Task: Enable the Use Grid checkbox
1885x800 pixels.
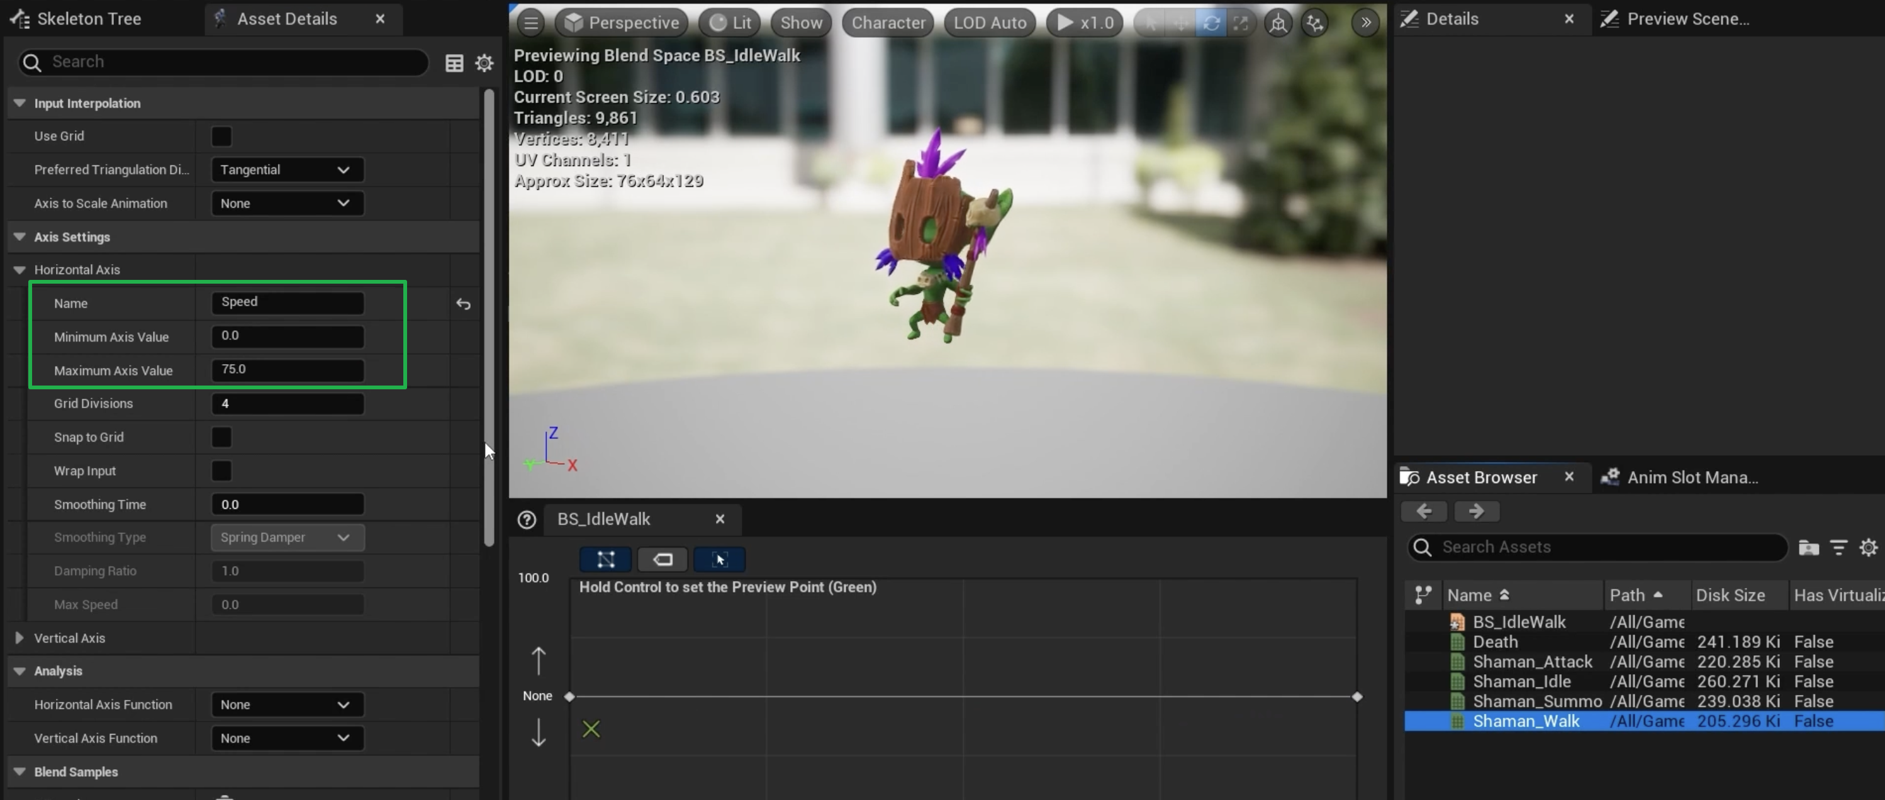Action: click(x=221, y=136)
